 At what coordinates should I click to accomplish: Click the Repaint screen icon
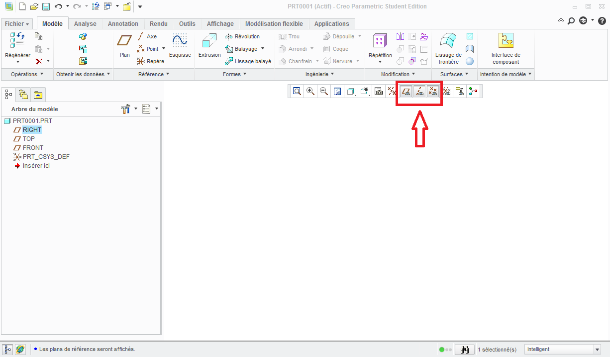click(337, 91)
